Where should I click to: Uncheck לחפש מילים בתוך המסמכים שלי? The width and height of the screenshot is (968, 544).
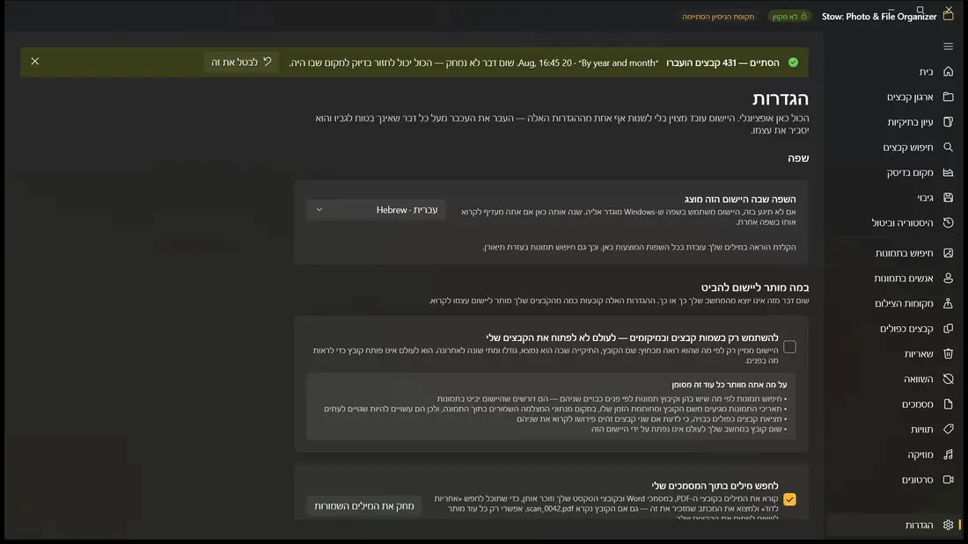click(x=789, y=499)
